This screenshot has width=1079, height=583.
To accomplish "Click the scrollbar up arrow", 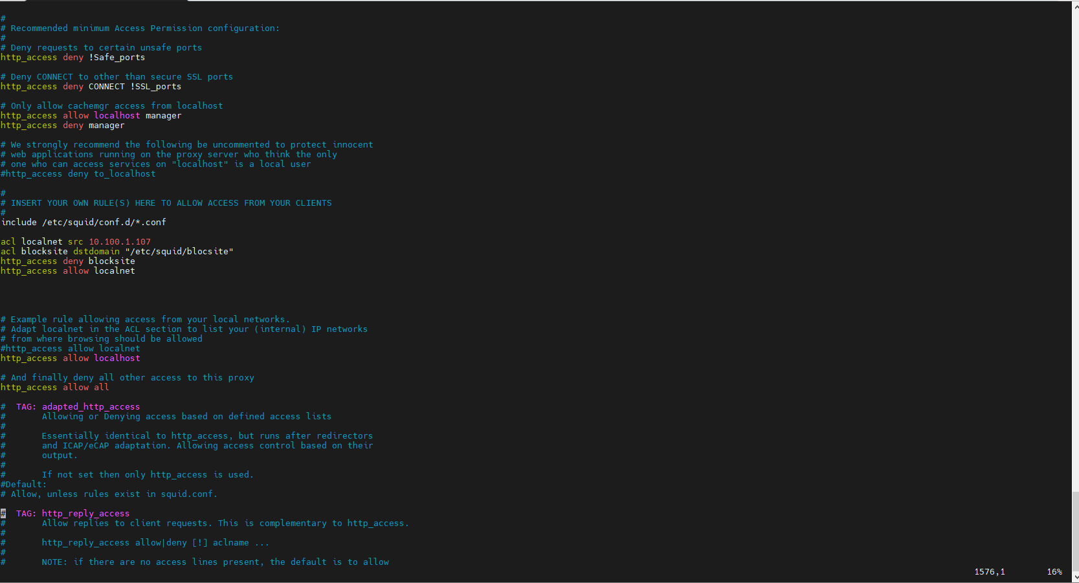I will [x=1075, y=6].
